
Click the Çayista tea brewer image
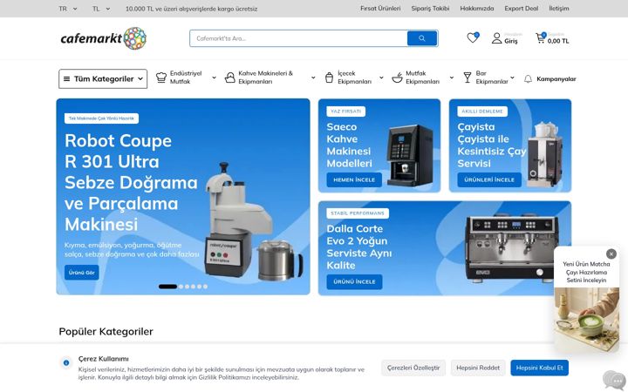(x=544, y=154)
